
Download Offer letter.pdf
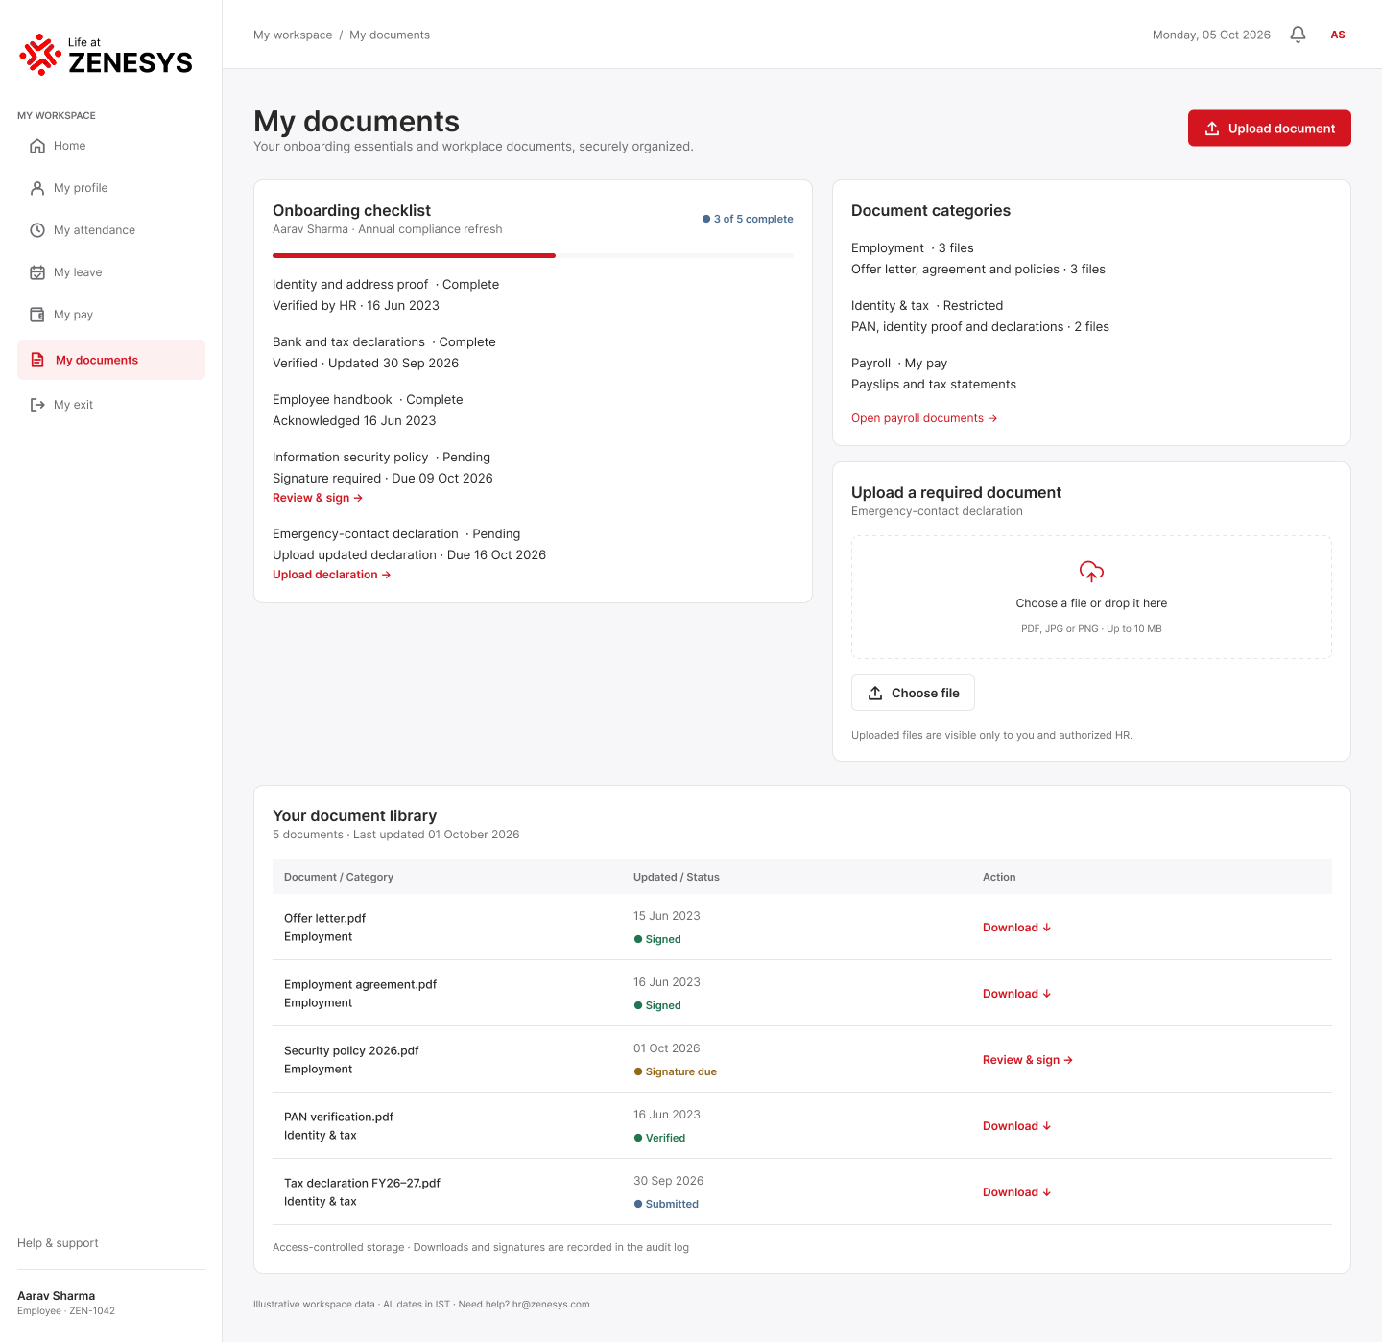pyautogui.click(x=1017, y=928)
